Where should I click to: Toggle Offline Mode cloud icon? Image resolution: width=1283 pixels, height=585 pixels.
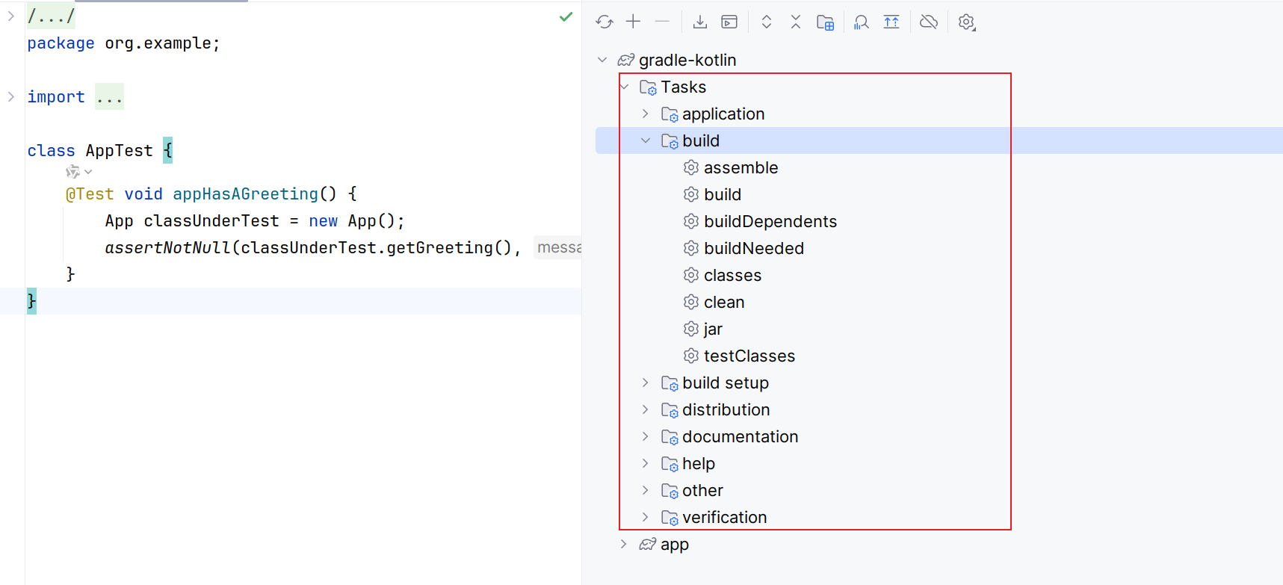(x=929, y=22)
